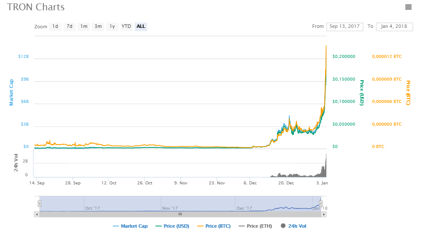This screenshot has width=423, height=232.
Task: Select the 1m zoom range
Action: click(84, 27)
